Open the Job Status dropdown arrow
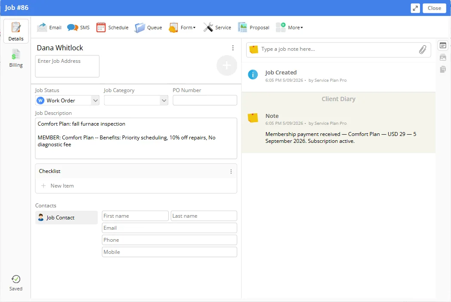This screenshot has width=451, height=302. 95,100
